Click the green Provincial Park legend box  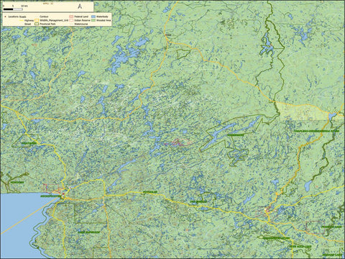click(x=37, y=24)
